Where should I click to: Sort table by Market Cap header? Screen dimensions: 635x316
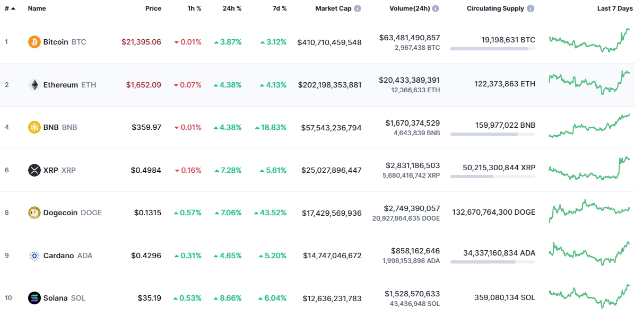333,8
